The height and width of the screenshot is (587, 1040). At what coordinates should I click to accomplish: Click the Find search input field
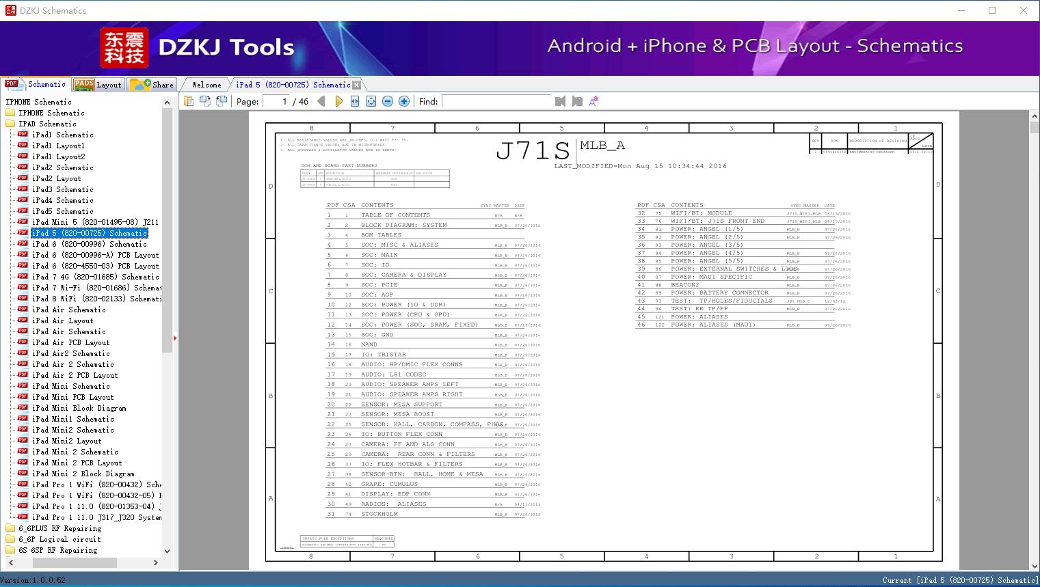pos(496,101)
